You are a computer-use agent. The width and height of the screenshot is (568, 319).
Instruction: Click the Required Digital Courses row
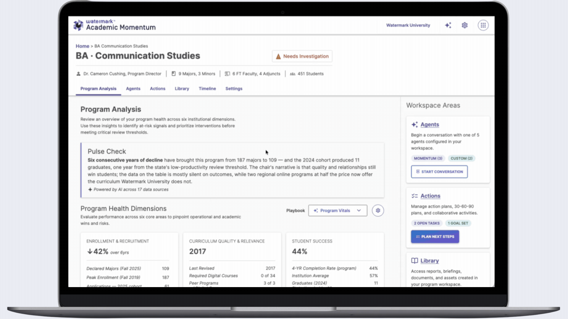click(232, 276)
